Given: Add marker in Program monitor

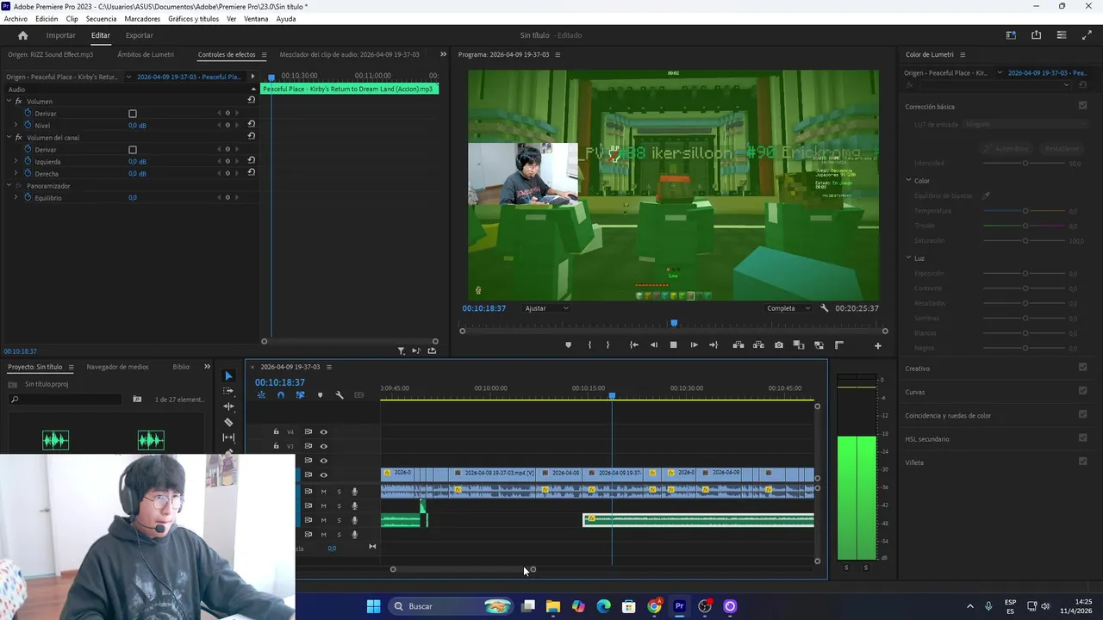Looking at the screenshot, I should pos(568,345).
